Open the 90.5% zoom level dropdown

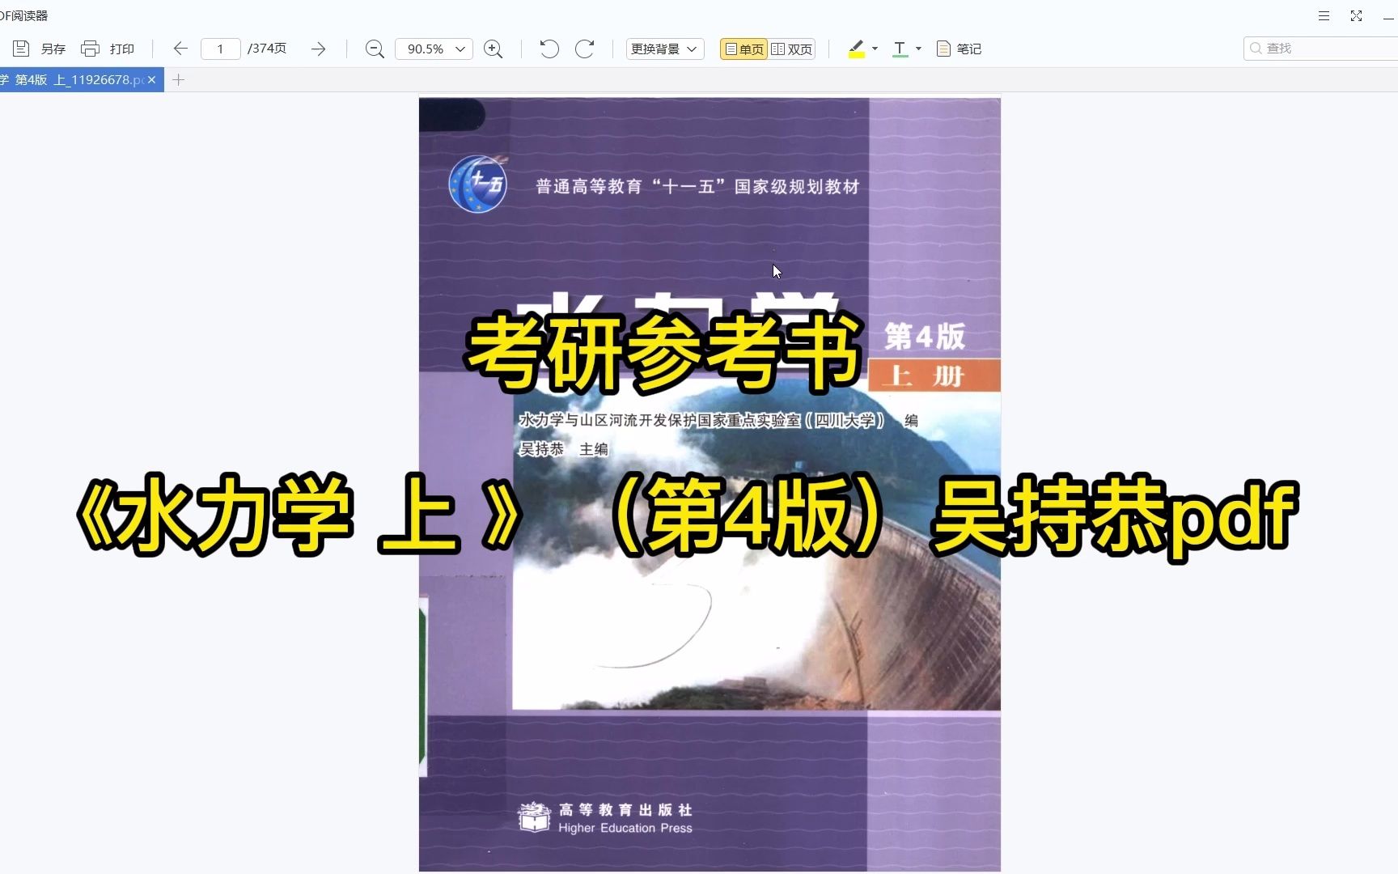pos(434,49)
